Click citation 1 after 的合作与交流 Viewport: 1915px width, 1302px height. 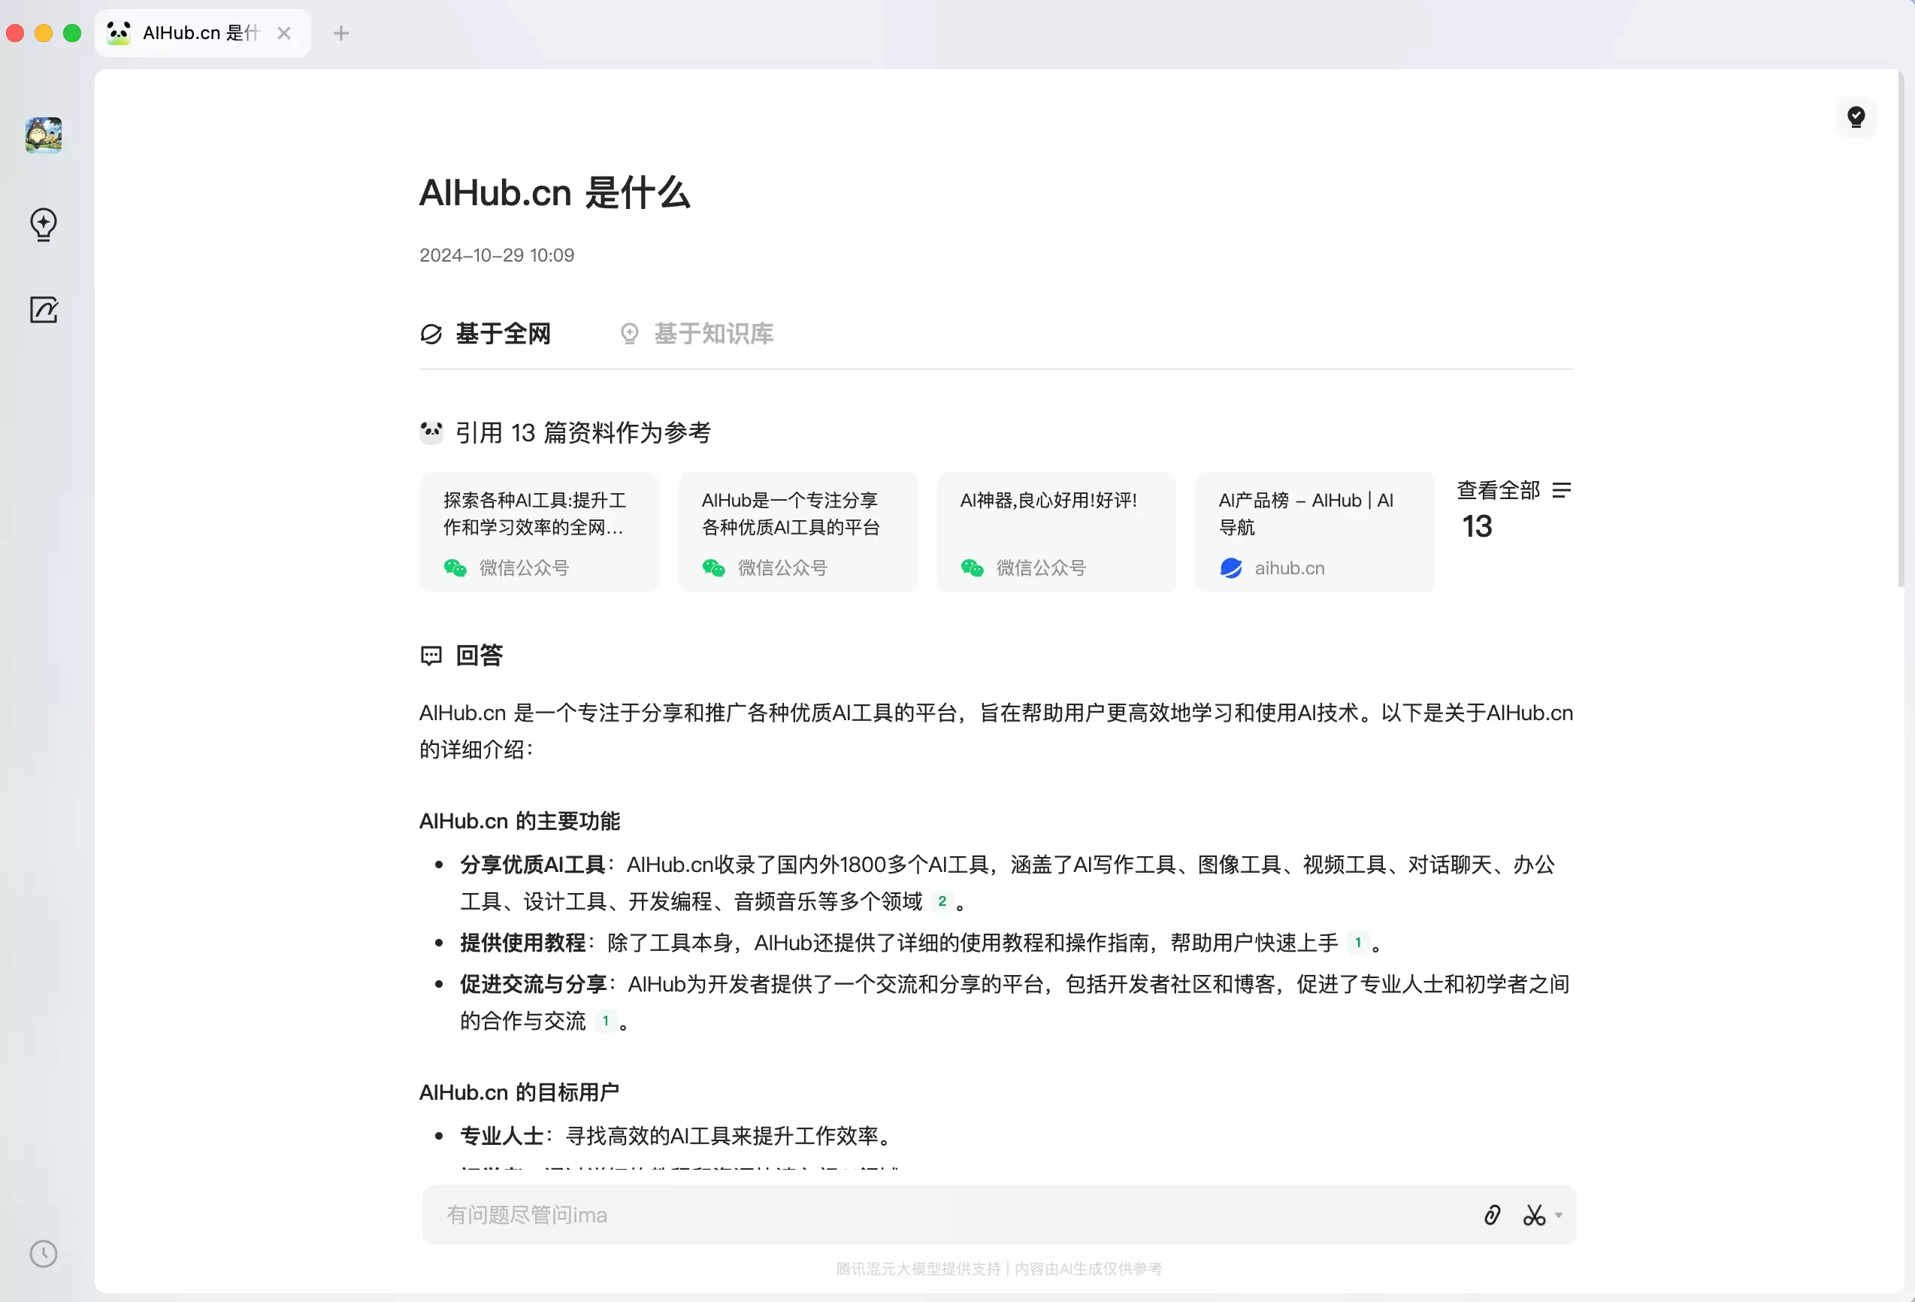tap(606, 1021)
